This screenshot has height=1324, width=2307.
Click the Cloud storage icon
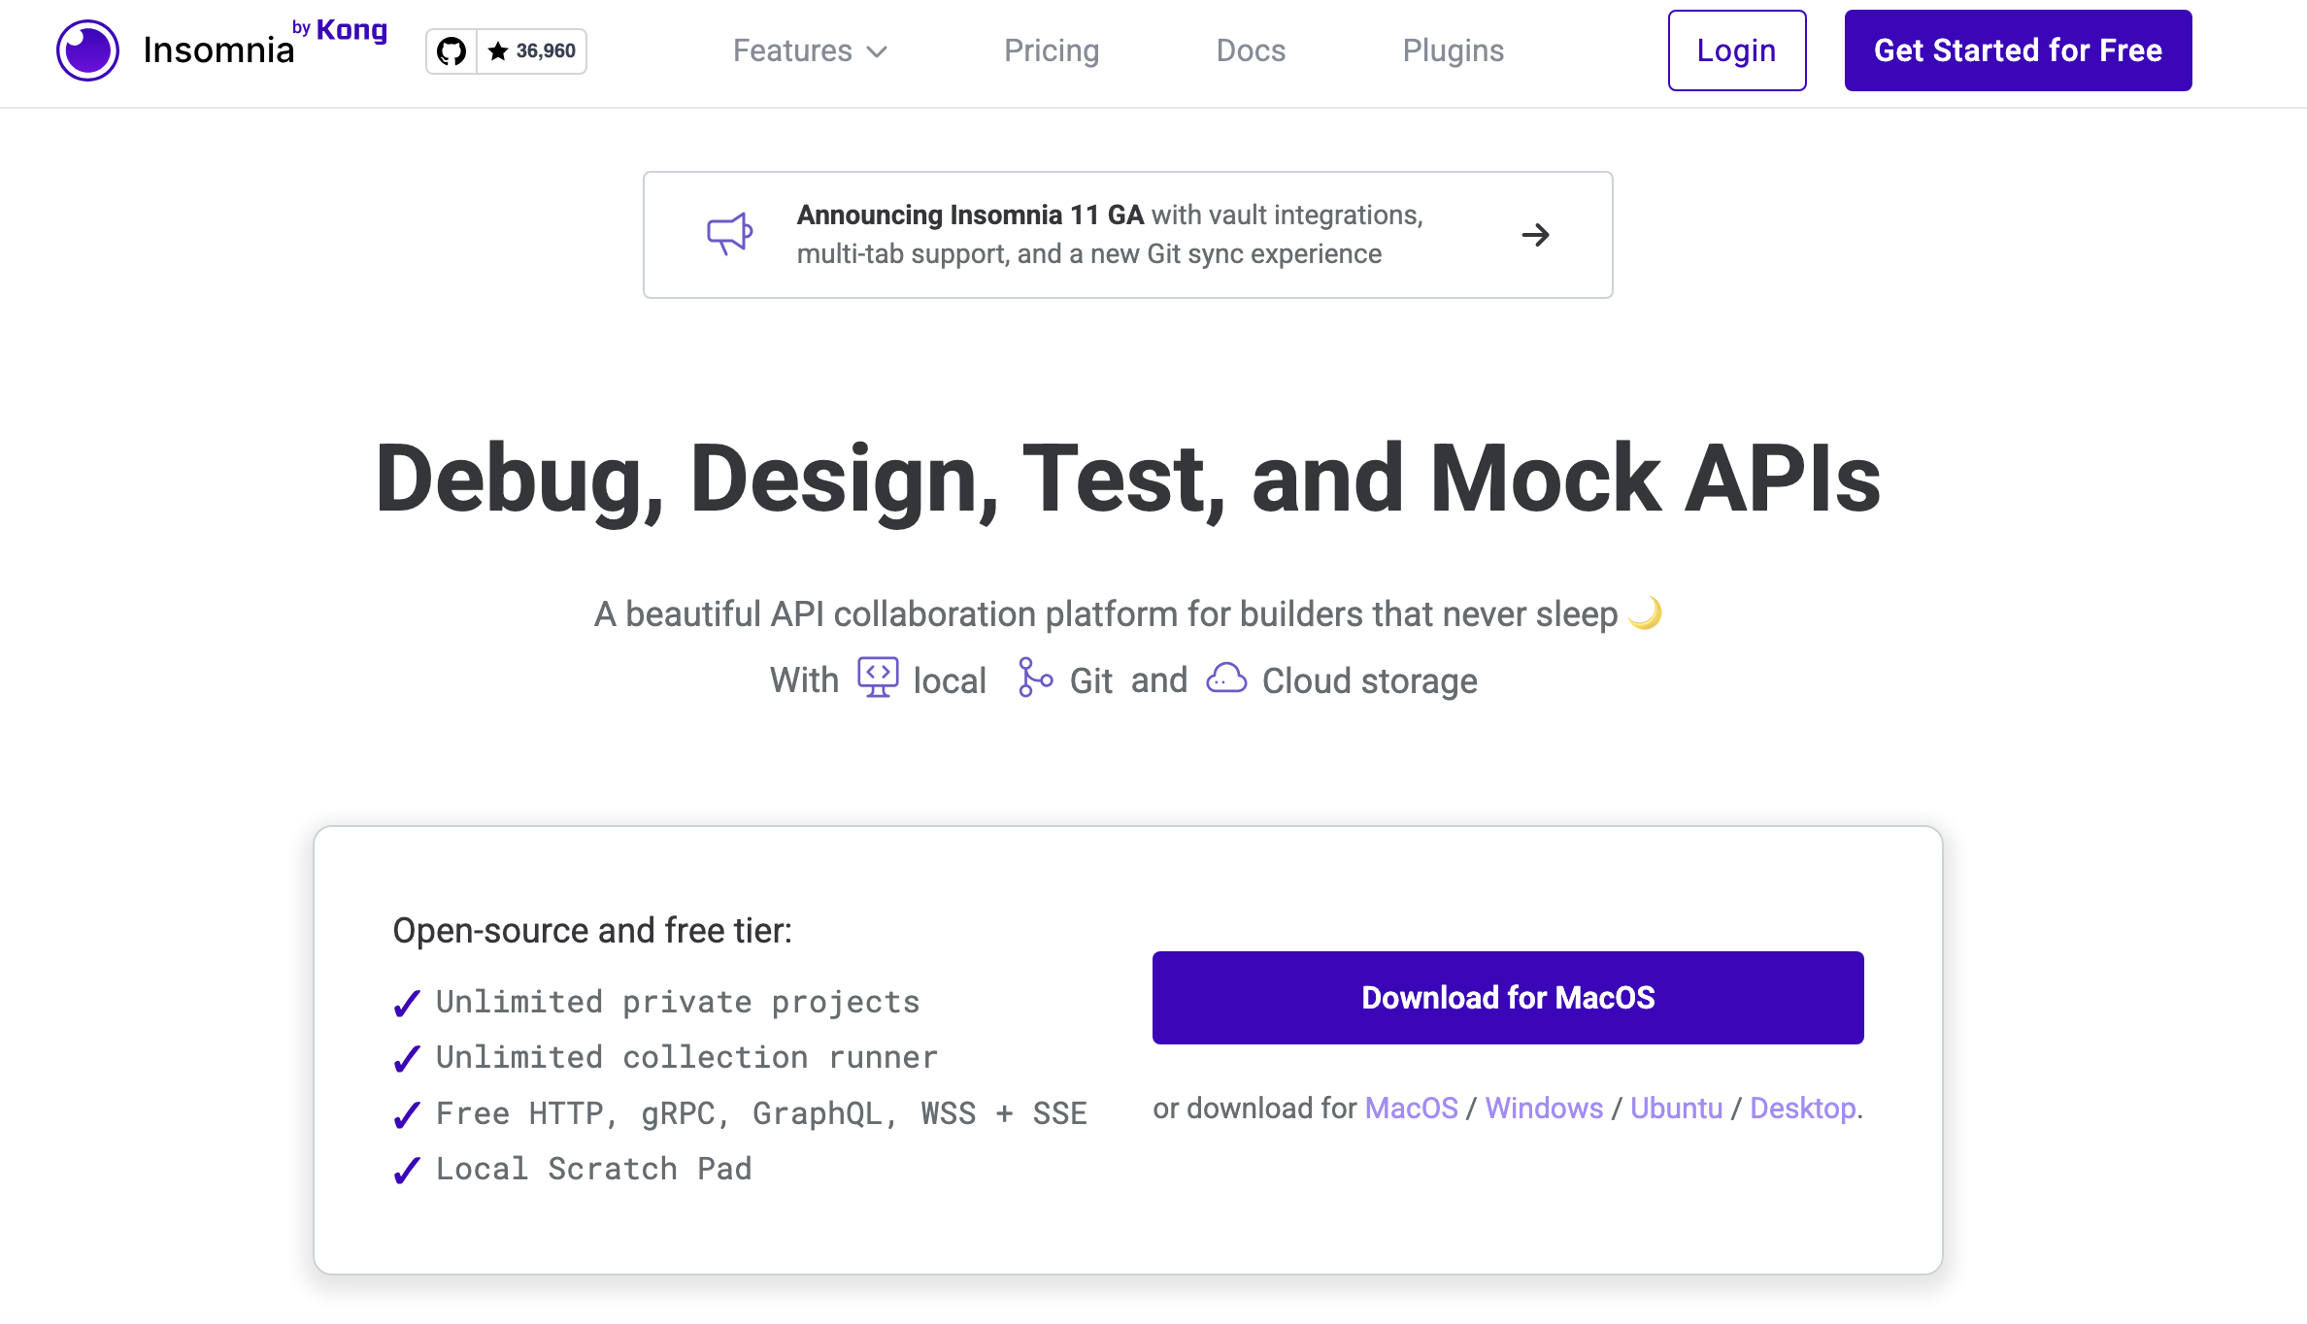[x=1226, y=678]
